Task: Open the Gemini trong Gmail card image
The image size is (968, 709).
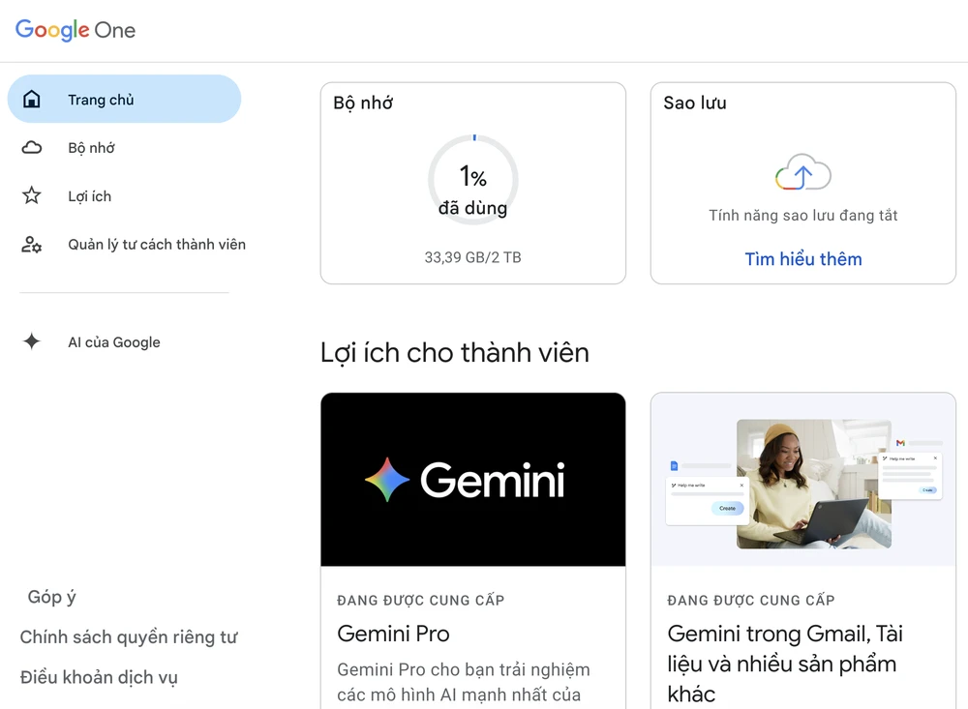Action: tap(802, 480)
